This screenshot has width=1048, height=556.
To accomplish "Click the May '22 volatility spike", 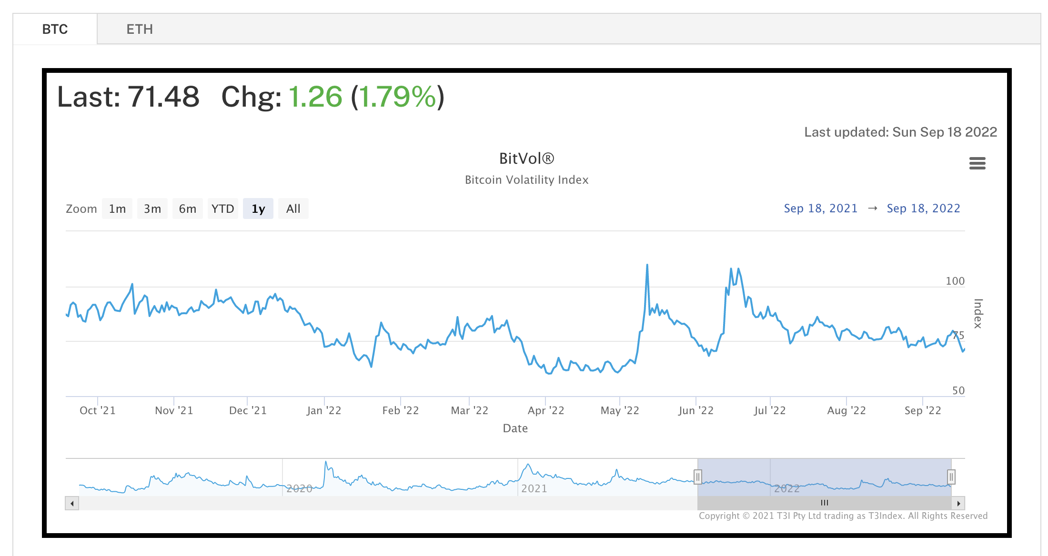I will coord(647,266).
